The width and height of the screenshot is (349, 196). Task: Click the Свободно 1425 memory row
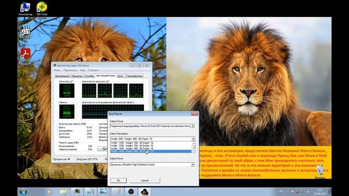coord(75,137)
